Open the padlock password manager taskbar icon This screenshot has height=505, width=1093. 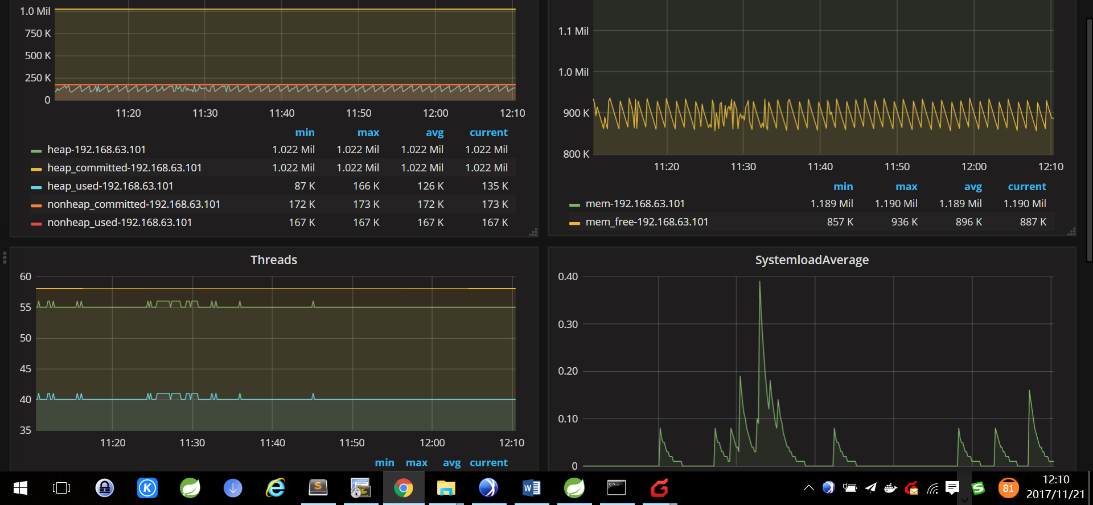[x=104, y=488]
